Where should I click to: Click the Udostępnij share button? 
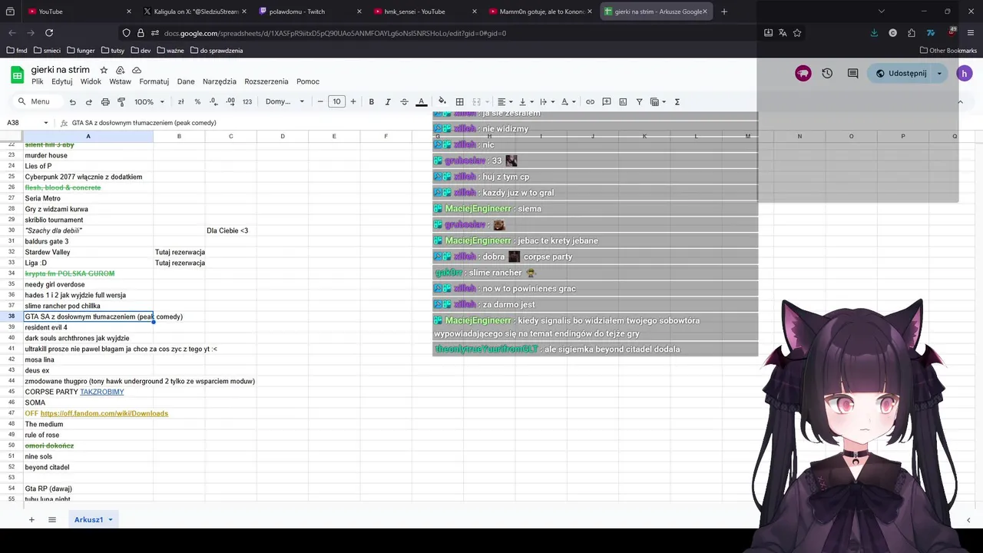click(x=901, y=73)
